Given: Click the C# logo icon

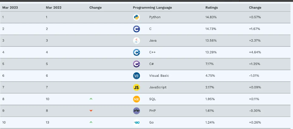Looking at the screenshot, I should (x=136, y=64).
